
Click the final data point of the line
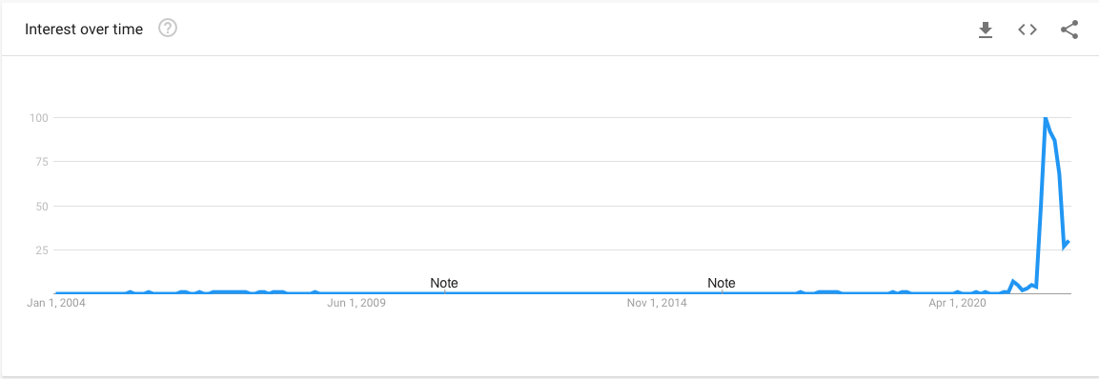tap(1068, 242)
